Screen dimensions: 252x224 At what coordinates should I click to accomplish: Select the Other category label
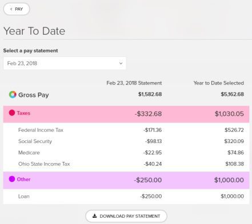[23, 180]
